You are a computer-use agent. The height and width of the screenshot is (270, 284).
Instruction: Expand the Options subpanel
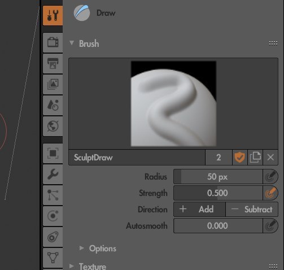(81, 248)
